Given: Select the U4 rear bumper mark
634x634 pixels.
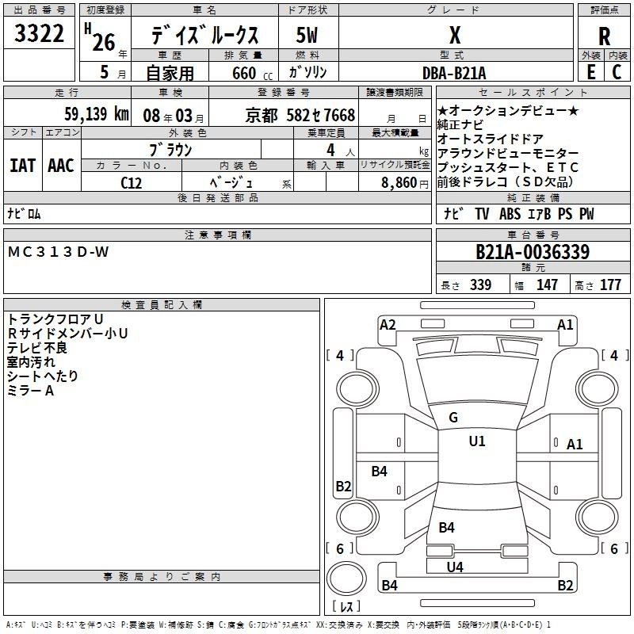Looking at the screenshot, I should pos(454,567).
